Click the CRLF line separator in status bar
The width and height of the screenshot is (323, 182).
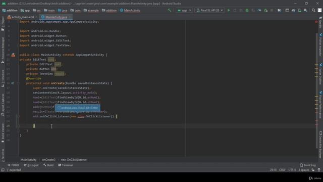282,170
